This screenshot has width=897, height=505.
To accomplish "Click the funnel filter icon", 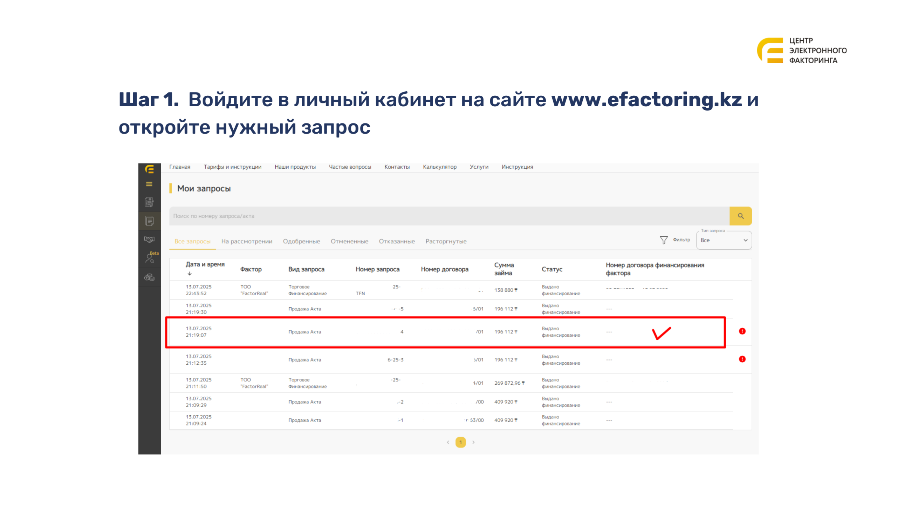I will coord(663,240).
